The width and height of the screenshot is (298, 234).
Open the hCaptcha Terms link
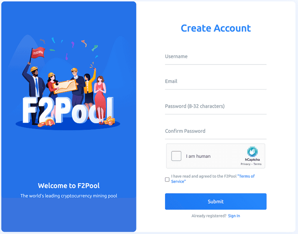pos(258,164)
